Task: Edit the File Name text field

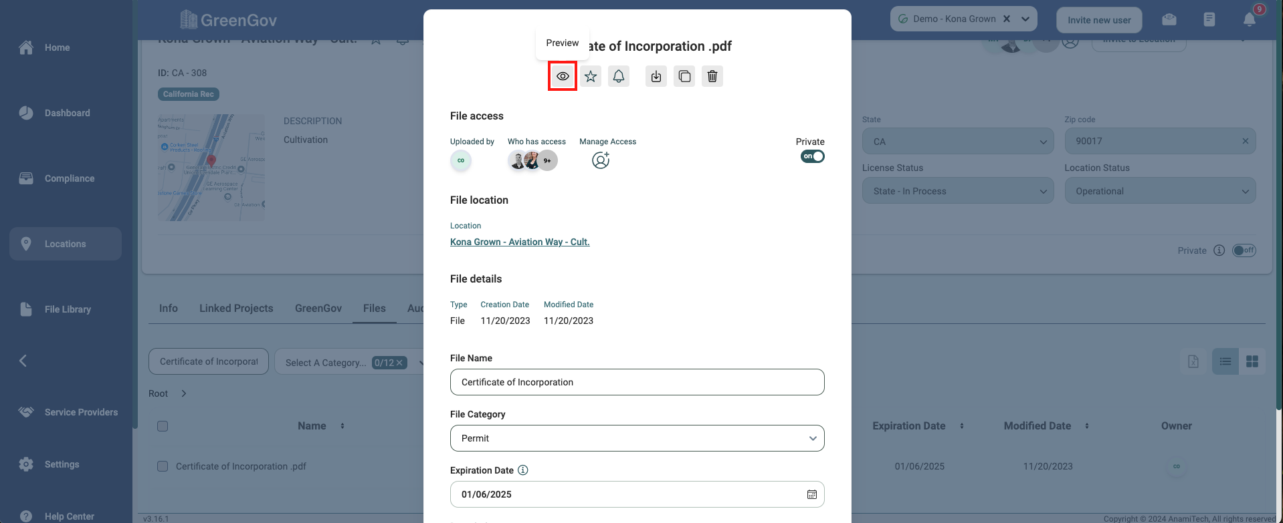Action: [637, 382]
